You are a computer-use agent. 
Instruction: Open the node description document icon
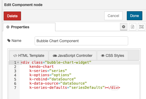pyautogui.click(x=133, y=27)
